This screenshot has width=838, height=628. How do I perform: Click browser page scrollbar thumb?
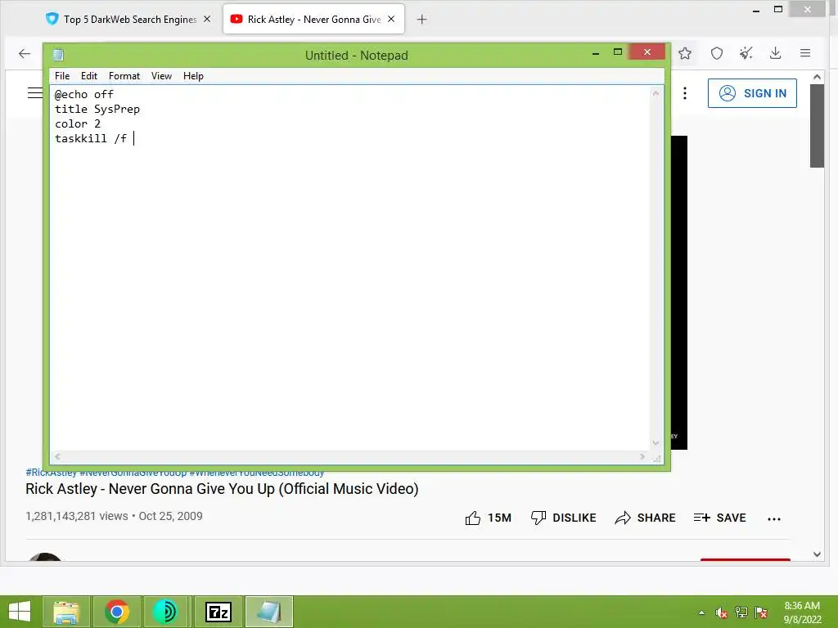point(817,125)
